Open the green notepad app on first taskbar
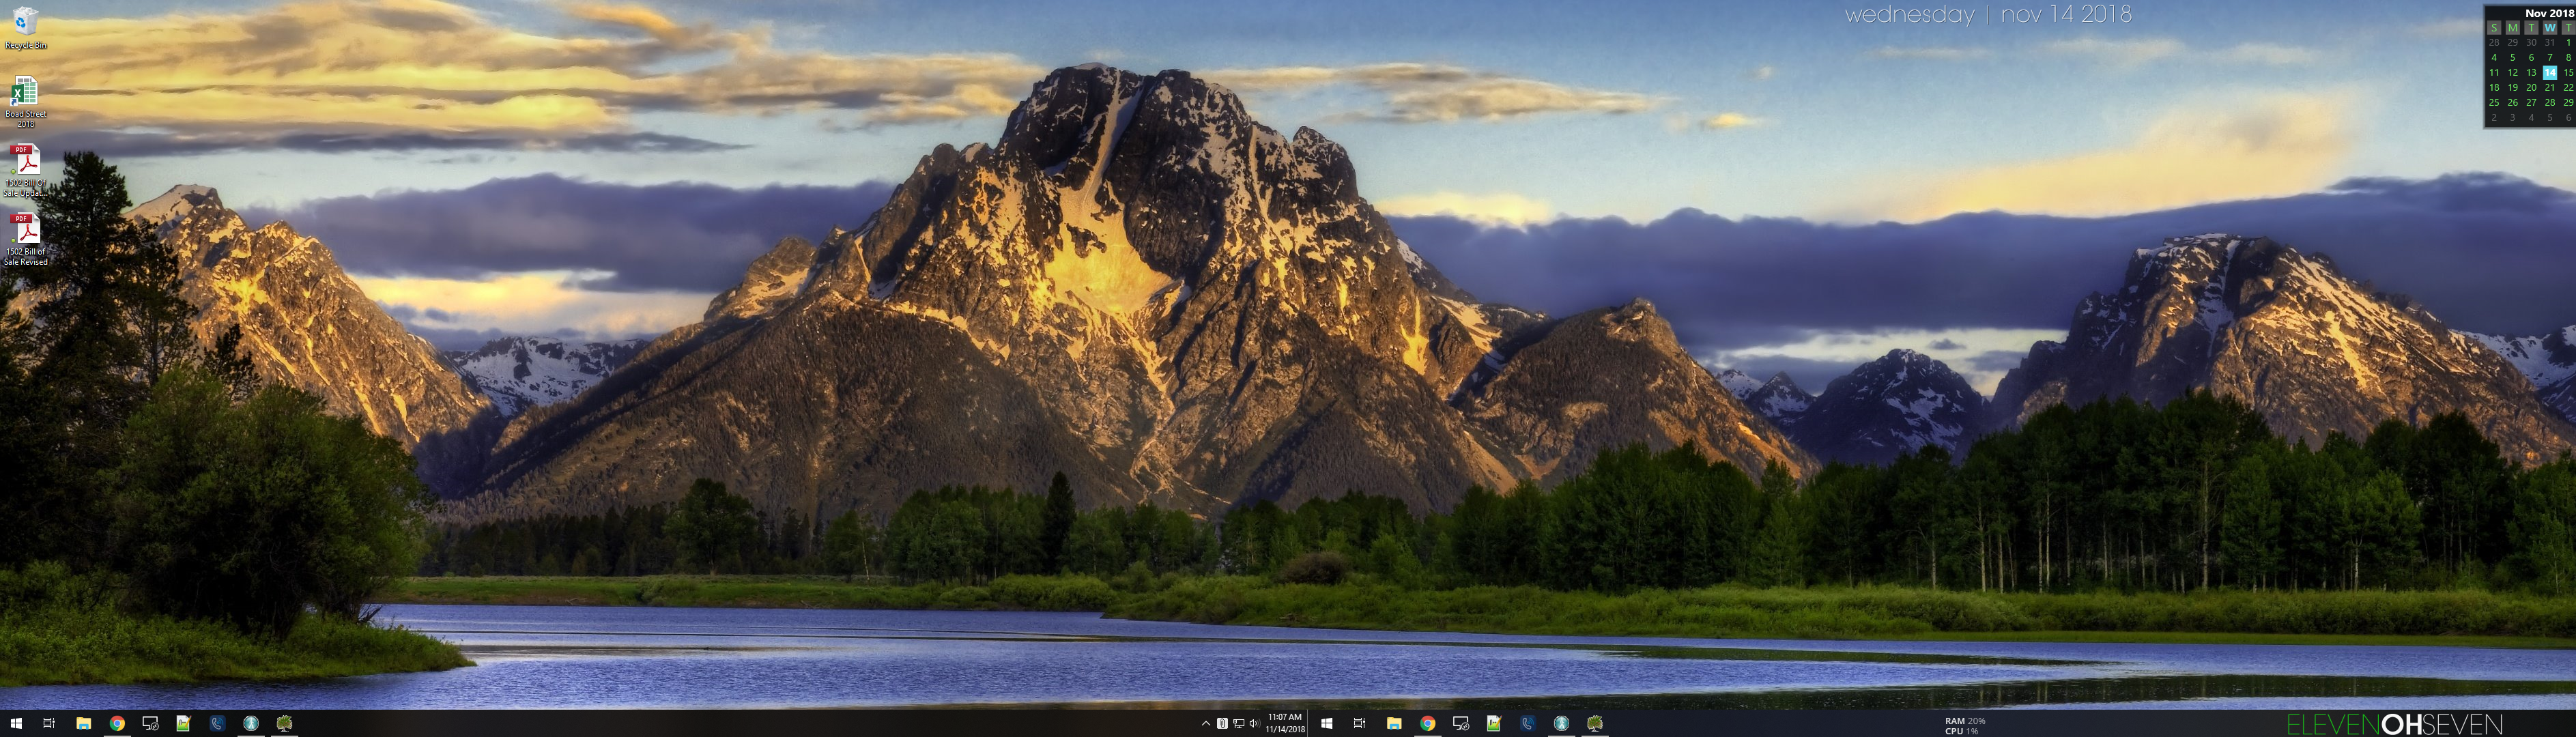Image resolution: width=2576 pixels, height=737 pixels. [x=183, y=723]
